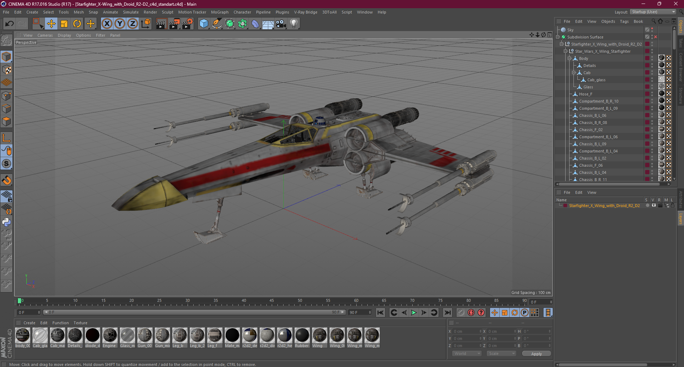Image resolution: width=684 pixels, height=367 pixels.
Task: Click the Undo arrow icon
Action: tap(9, 24)
